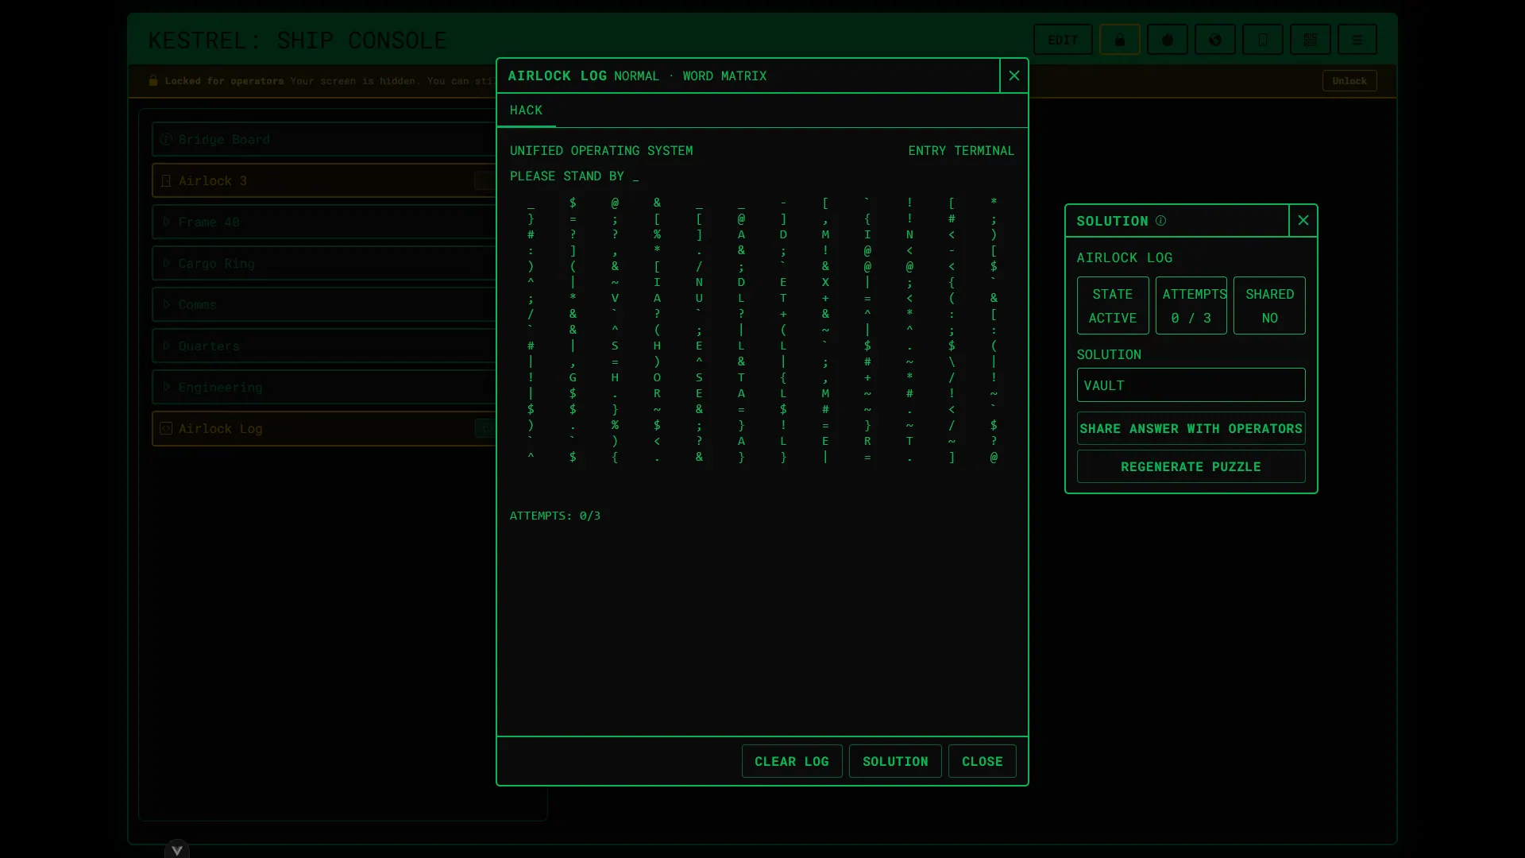Expand the Comms section
The width and height of the screenshot is (1525, 858).
(x=167, y=304)
